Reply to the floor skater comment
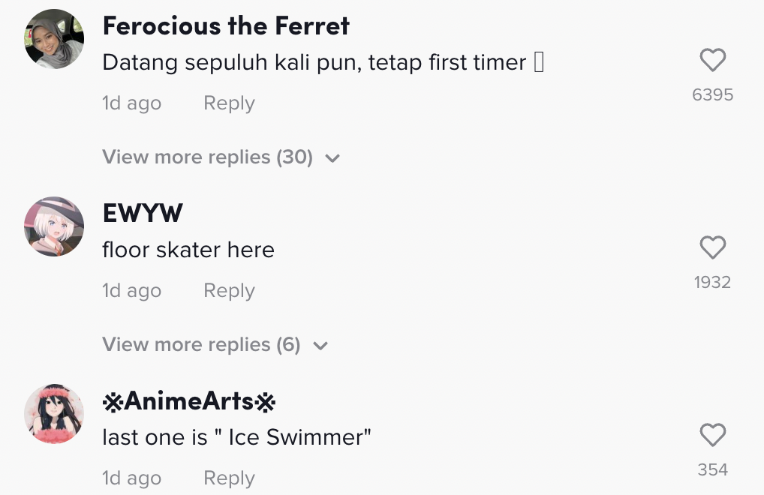Viewport: 764px width, 495px height. [229, 291]
